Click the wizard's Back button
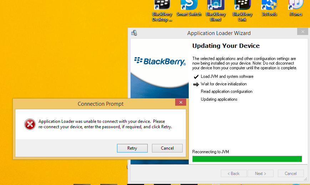The image size is (310, 185). point(234,174)
